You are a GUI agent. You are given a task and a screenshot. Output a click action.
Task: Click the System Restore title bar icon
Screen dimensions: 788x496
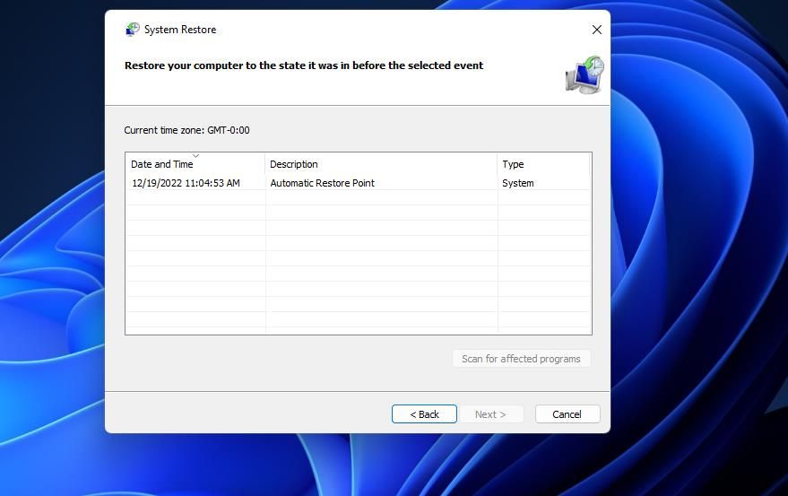[x=132, y=30]
